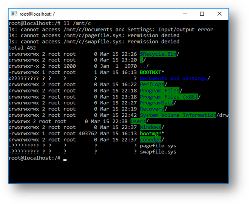Maximize the root@localhost terminal window
Screen dimensions: 249x204
(x=202, y=14)
